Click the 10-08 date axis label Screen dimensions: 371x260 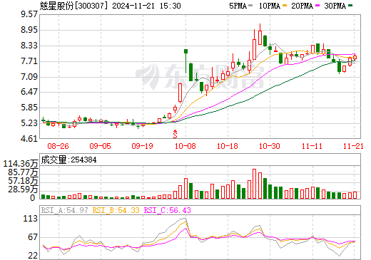(185, 146)
